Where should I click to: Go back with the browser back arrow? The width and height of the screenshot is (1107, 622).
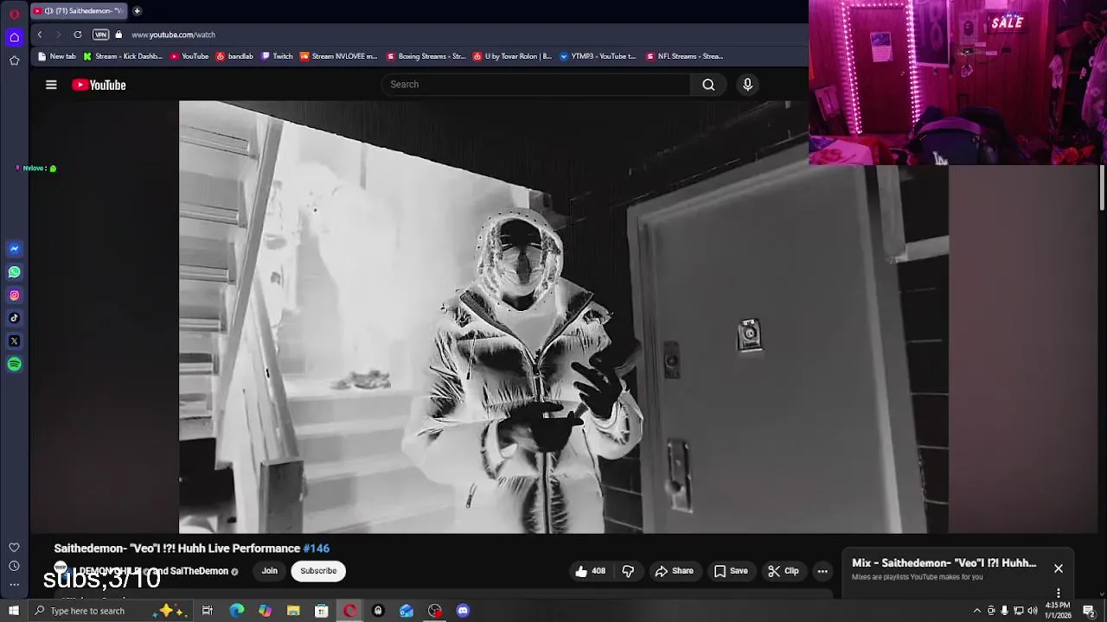(40, 35)
